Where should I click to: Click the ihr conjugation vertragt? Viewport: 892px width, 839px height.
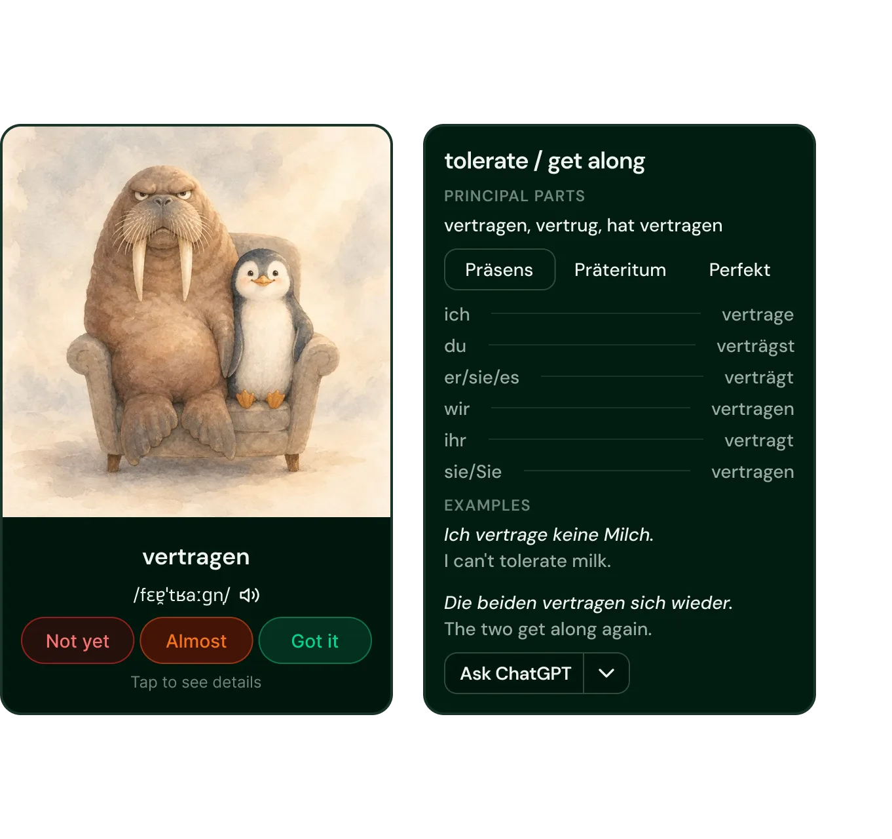(x=759, y=440)
